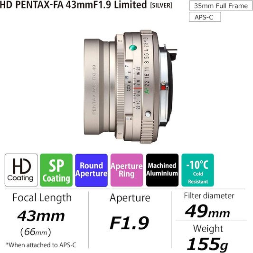Click the 66mm APS-C equivalent focal length

pyautogui.click(x=36, y=232)
